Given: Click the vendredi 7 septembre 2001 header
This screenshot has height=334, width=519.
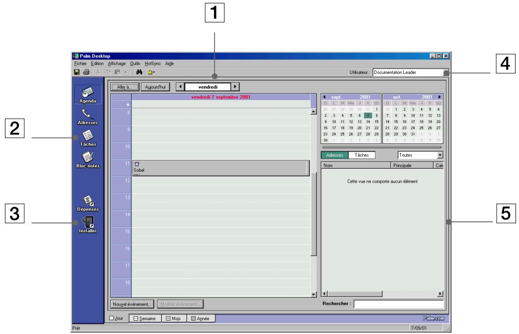Looking at the screenshot, I should (x=221, y=97).
